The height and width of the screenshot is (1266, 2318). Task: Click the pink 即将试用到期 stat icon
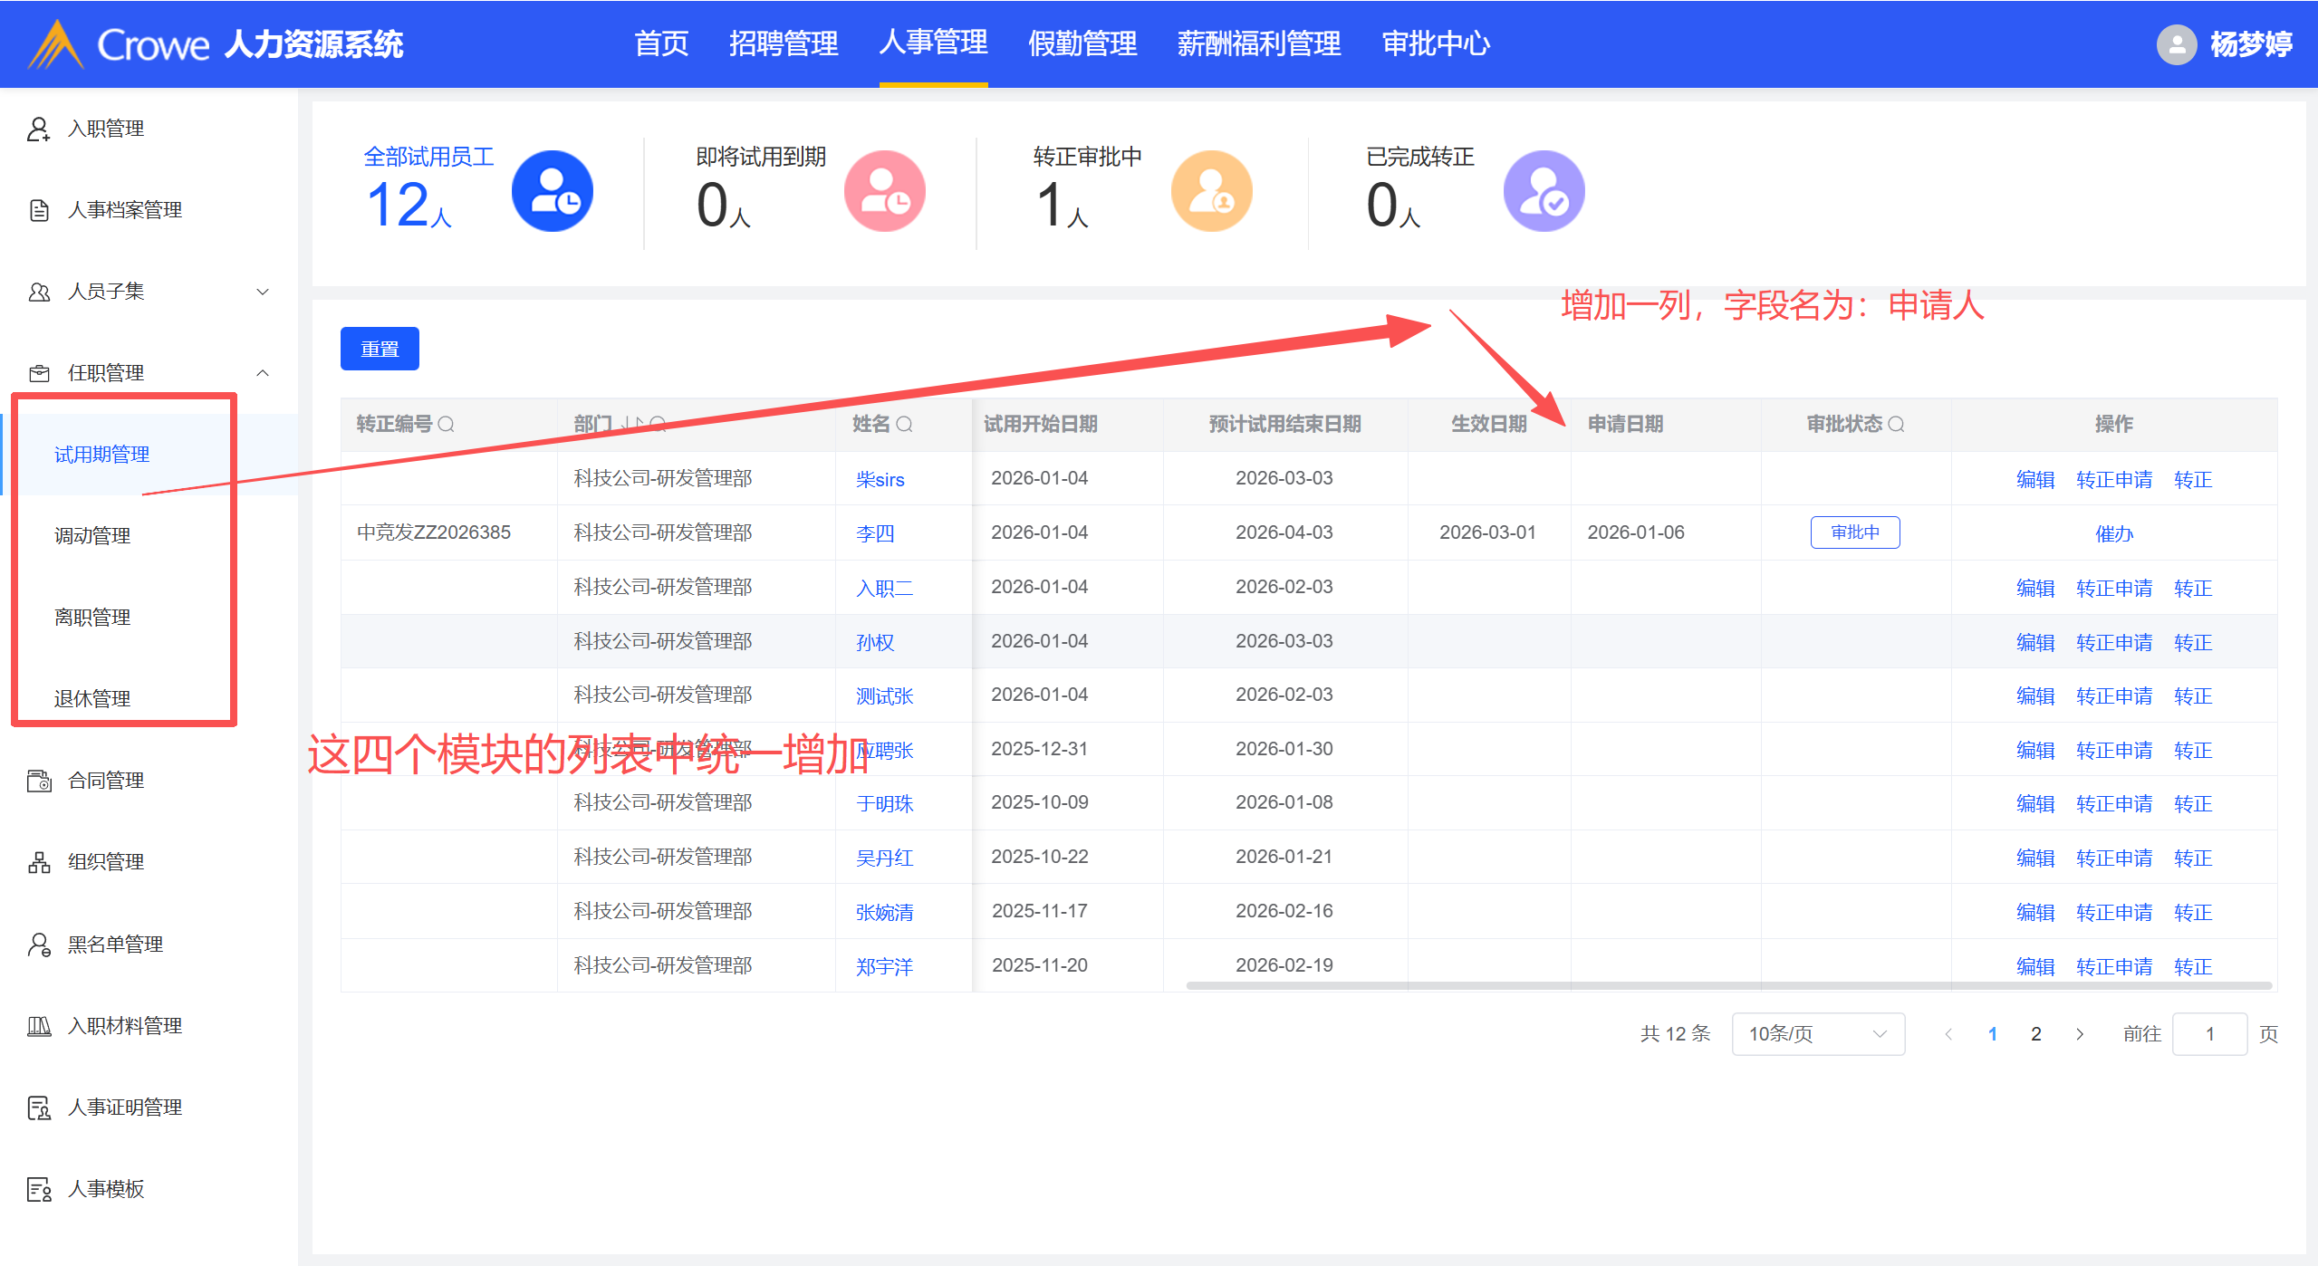pos(884,191)
